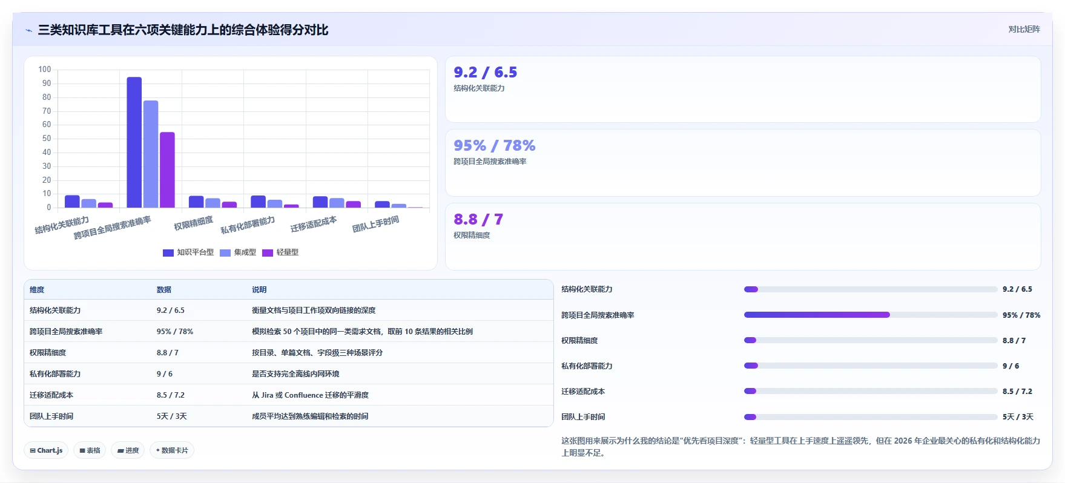Click the summary paragraph starting 这张图用来展示
1065x483 pixels.
click(800, 447)
